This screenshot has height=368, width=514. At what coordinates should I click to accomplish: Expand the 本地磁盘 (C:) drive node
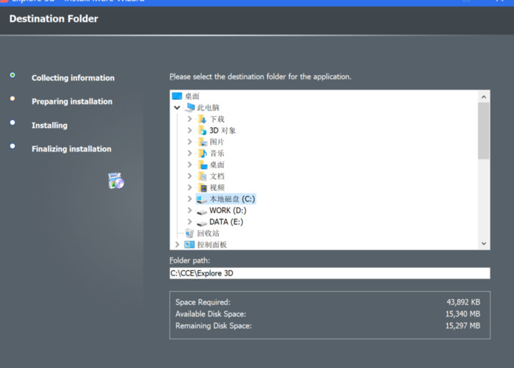(x=189, y=199)
